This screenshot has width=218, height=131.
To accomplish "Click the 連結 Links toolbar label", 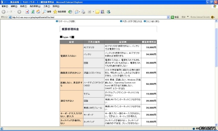I will coord(183,17).
